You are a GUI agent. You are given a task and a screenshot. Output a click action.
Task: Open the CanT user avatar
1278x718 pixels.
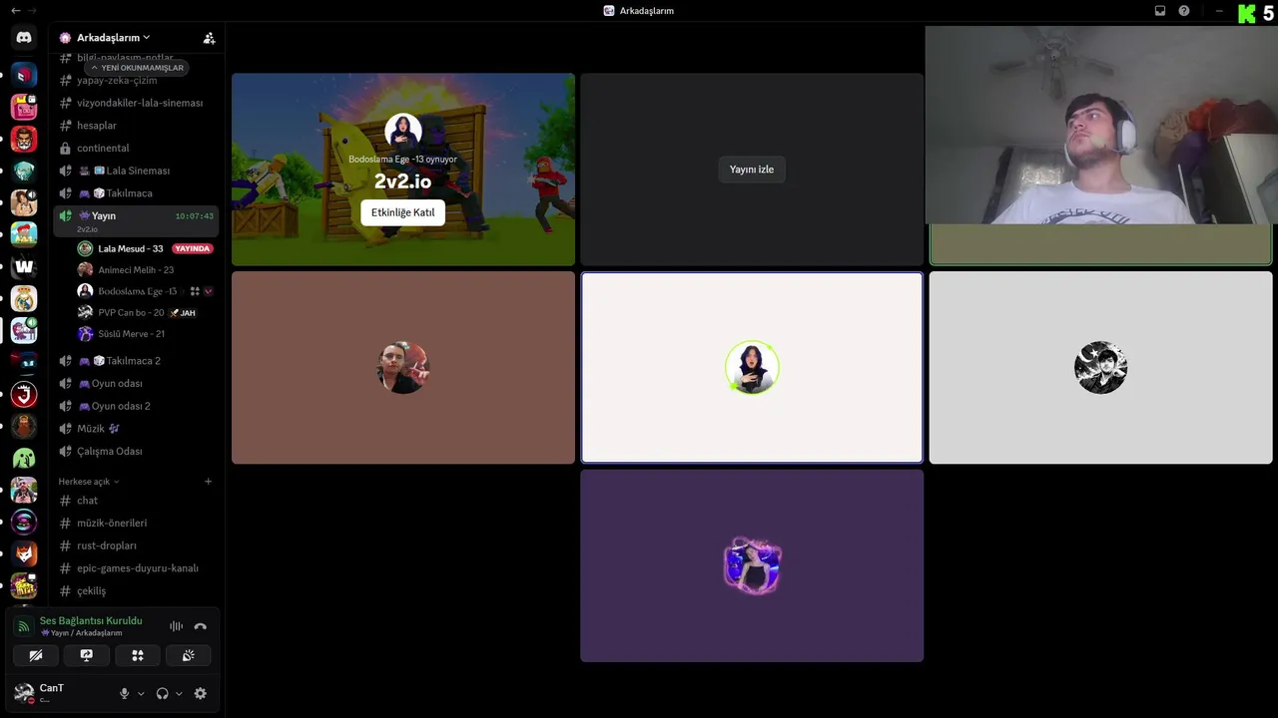pyautogui.click(x=24, y=693)
